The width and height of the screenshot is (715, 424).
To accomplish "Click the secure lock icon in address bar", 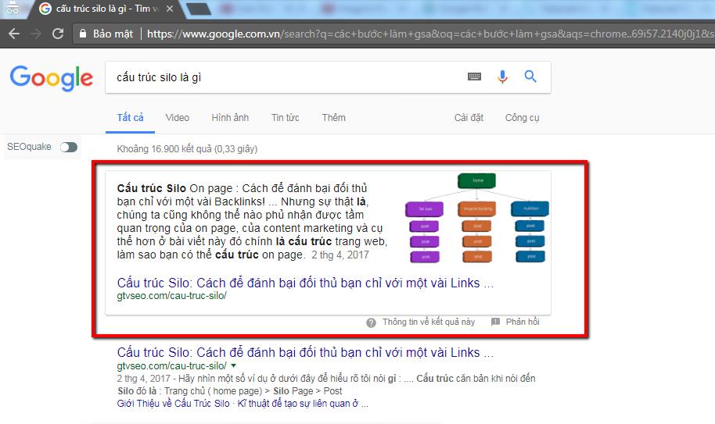I will pos(83,34).
